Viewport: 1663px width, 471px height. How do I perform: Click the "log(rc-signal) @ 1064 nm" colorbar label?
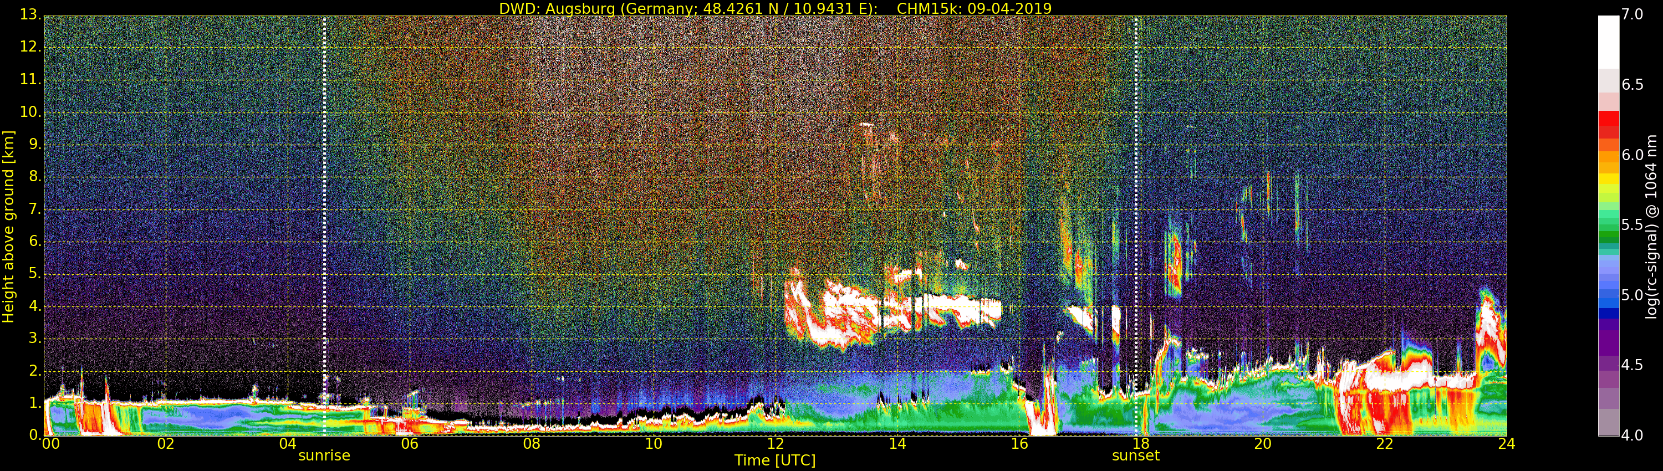pos(1651,227)
